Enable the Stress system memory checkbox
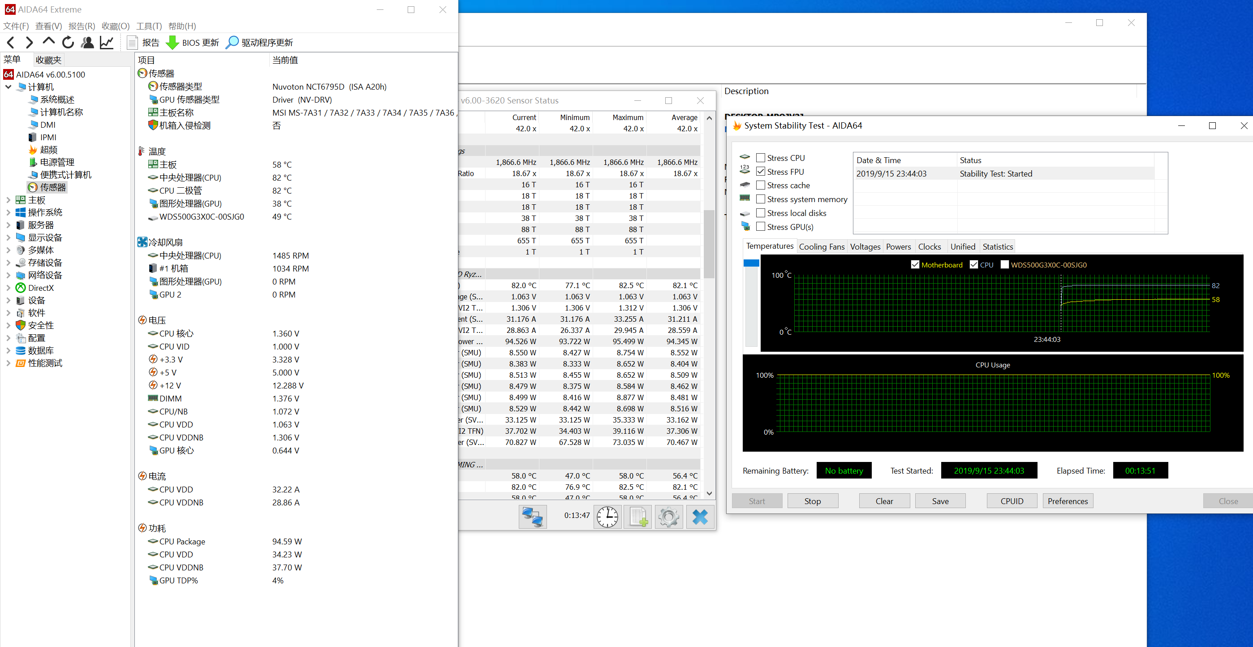Screen dimensions: 1253x647 tap(761, 199)
